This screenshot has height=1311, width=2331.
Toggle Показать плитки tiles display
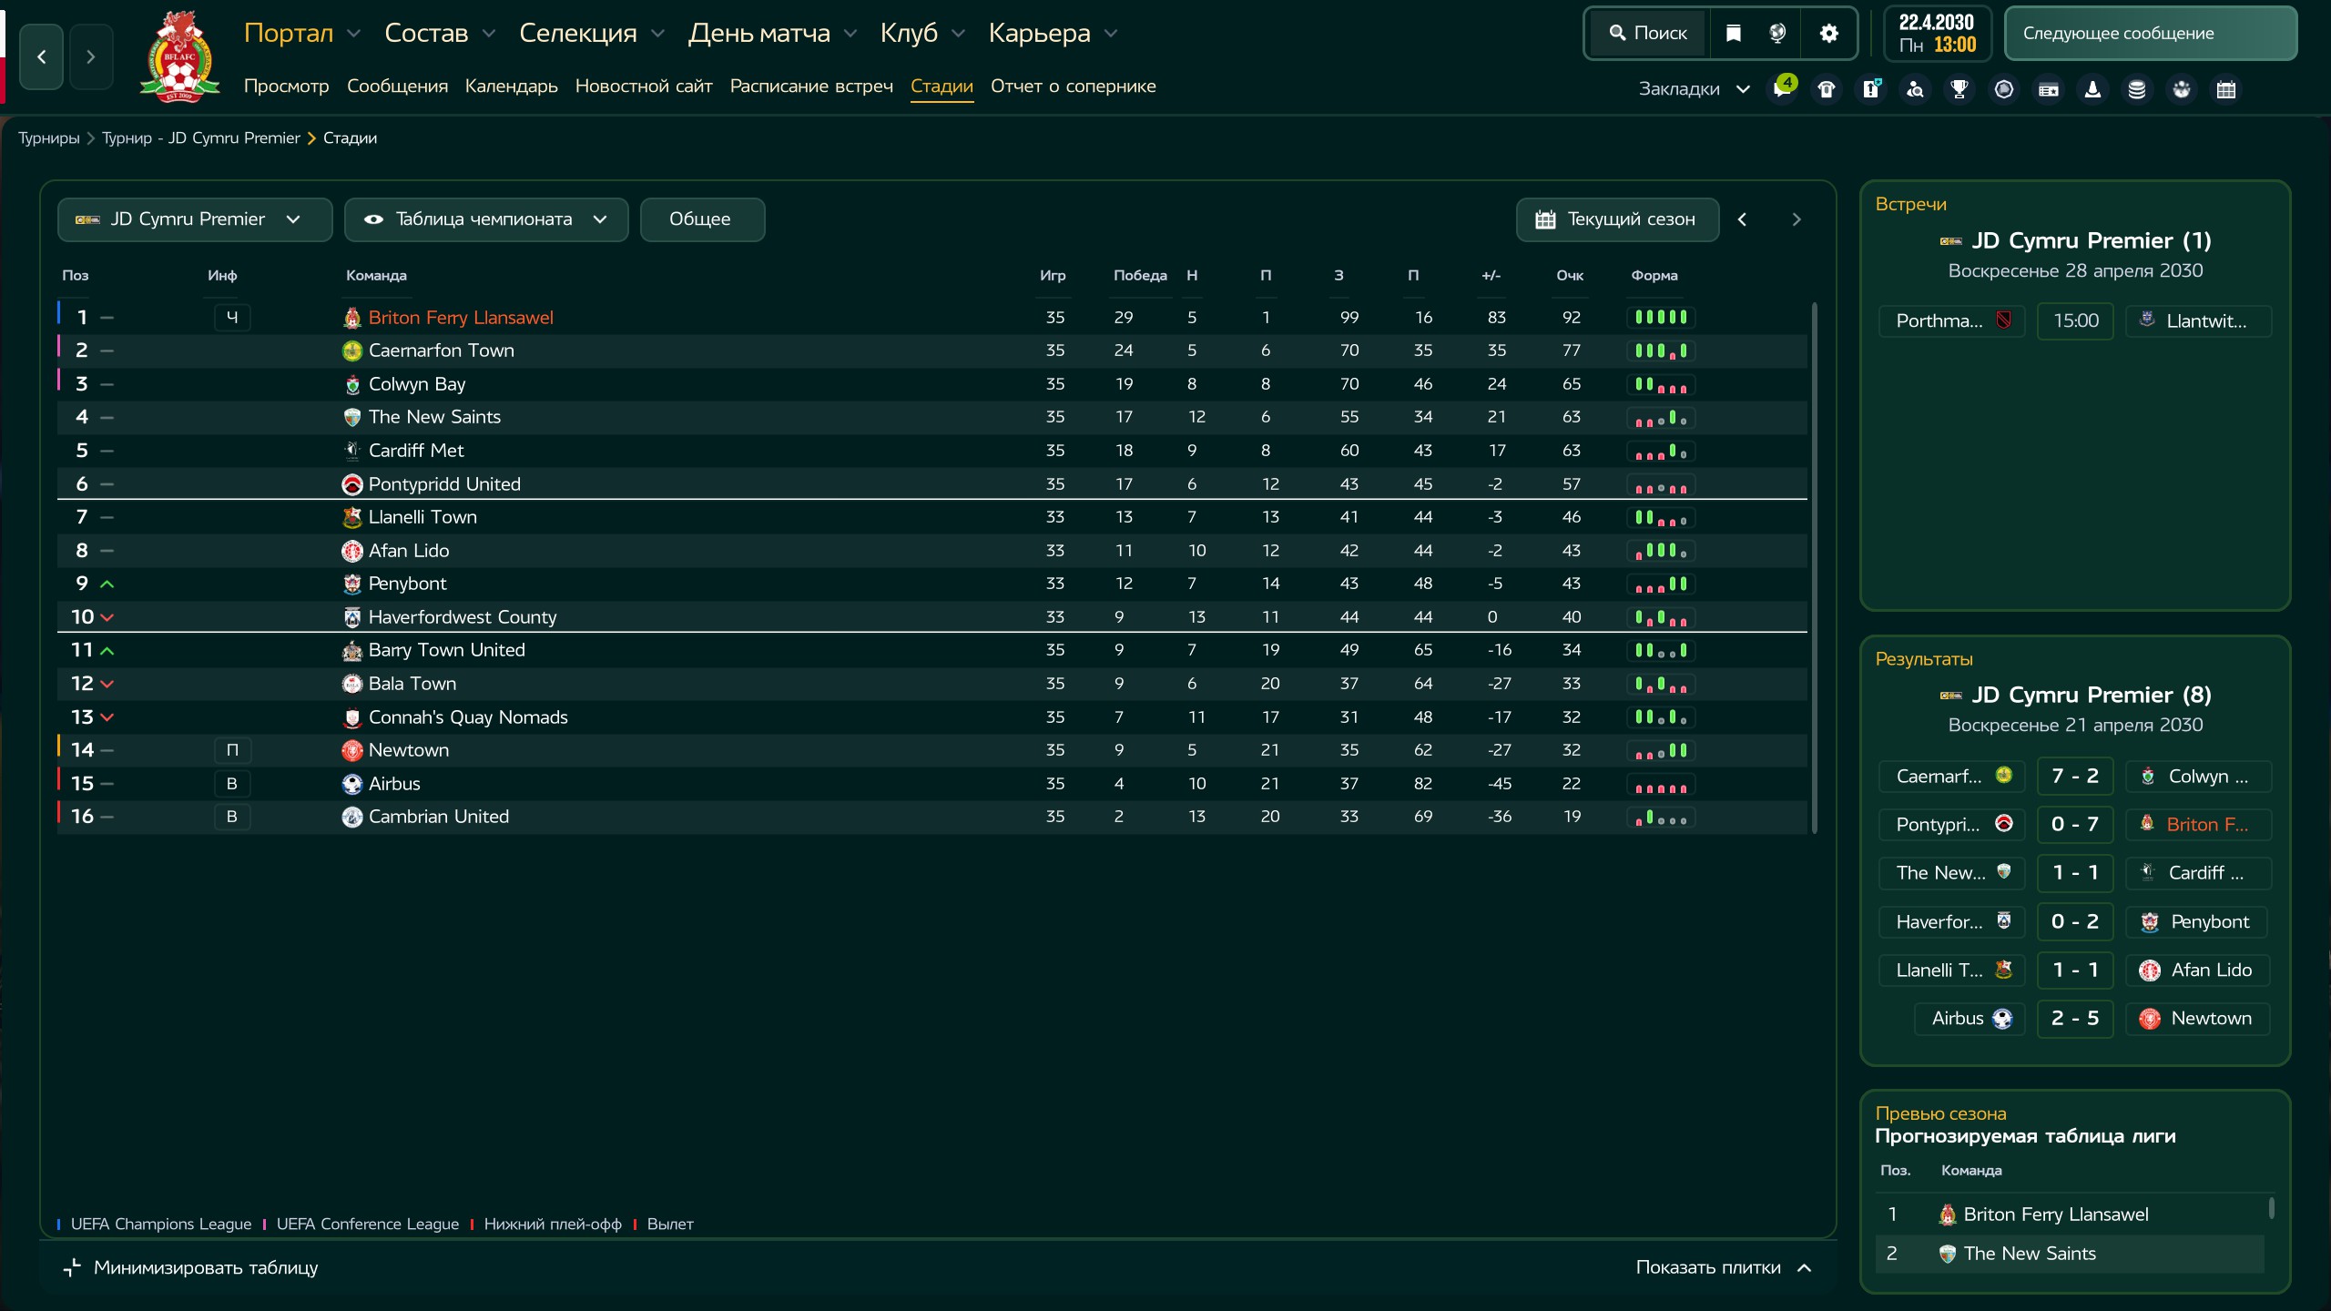pyautogui.click(x=1724, y=1267)
